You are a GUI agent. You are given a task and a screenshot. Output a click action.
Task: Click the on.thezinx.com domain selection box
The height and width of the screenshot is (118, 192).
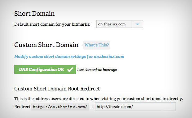[114, 24]
